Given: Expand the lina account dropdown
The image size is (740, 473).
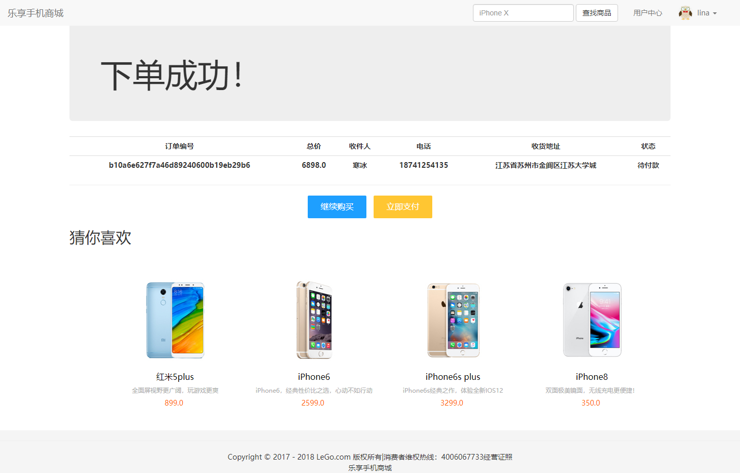Looking at the screenshot, I should click(x=707, y=13).
